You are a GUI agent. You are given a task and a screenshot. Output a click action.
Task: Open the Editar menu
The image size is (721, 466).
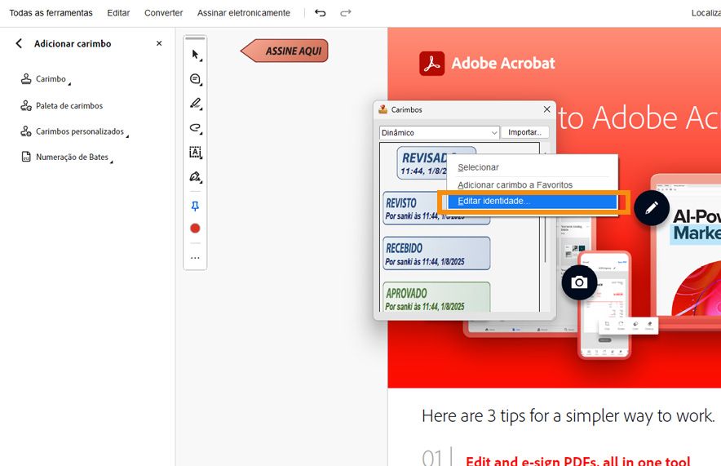118,13
